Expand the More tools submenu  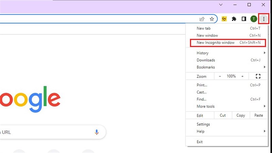click(x=227, y=106)
